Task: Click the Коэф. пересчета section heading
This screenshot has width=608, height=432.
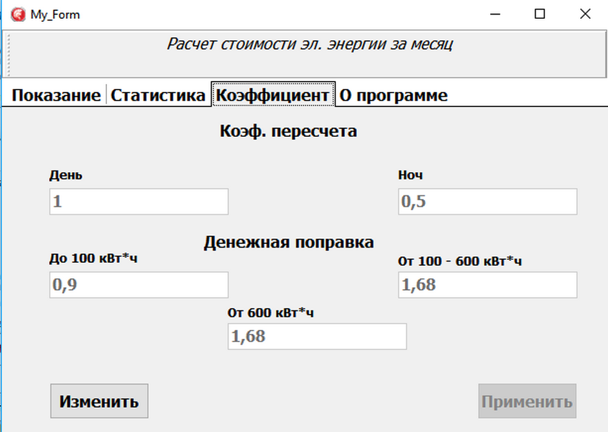Action: 288,131
